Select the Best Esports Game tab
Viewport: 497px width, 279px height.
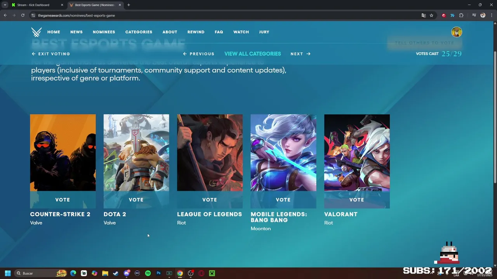pos(96,5)
